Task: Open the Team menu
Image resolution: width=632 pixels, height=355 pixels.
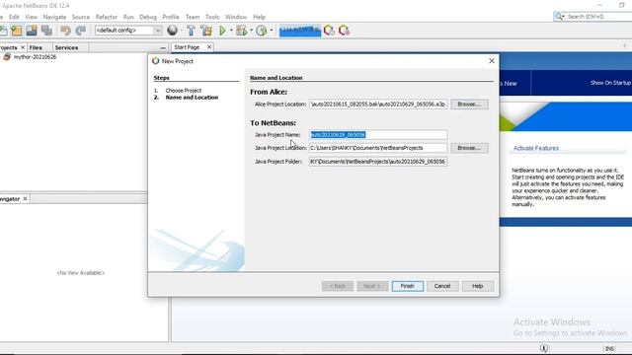Action: point(193,17)
